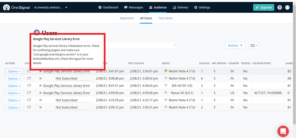Image resolution: width=296 pixels, height=138 pixels.
Task: Click the location value 40.7127,-74.005898
Action: (268, 93)
